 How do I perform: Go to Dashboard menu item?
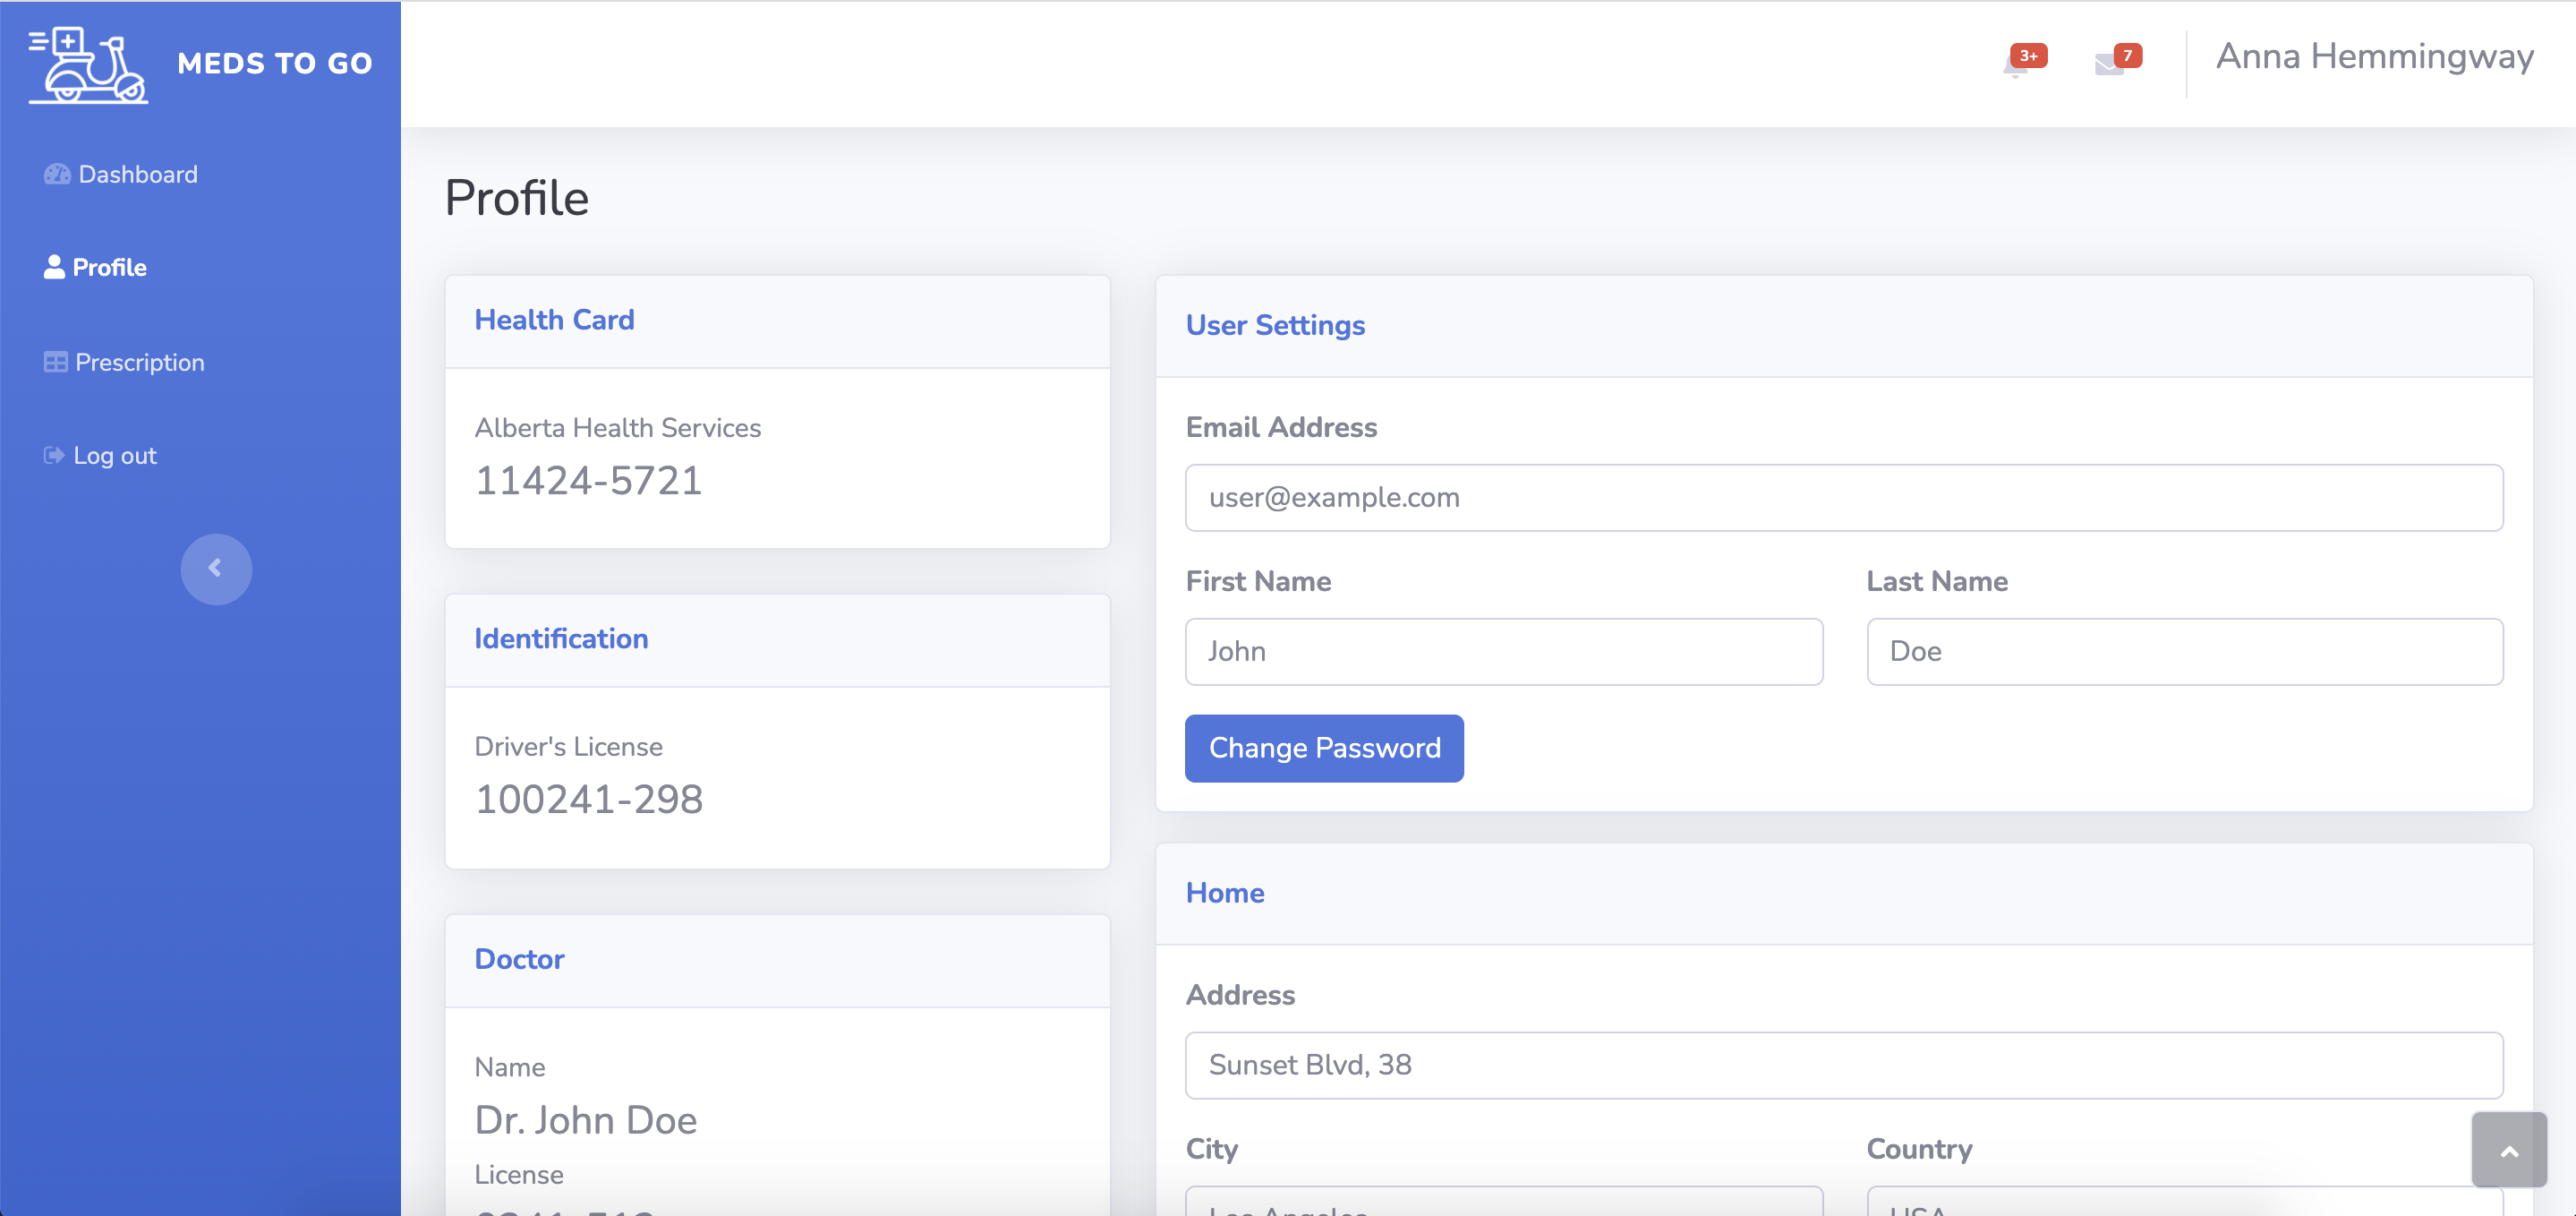pos(138,174)
